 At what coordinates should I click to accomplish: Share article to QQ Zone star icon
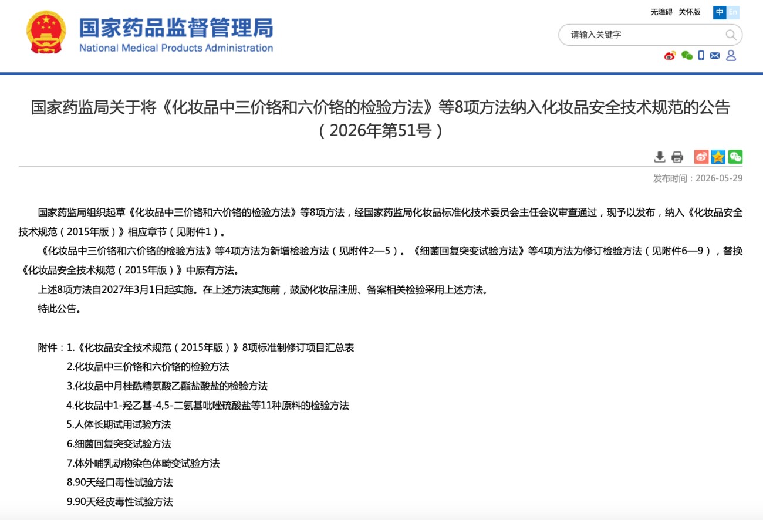point(718,157)
